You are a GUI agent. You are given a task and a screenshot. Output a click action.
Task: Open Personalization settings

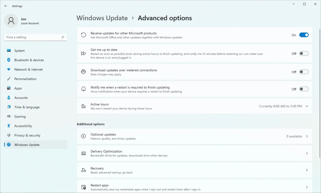coord(25,79)
